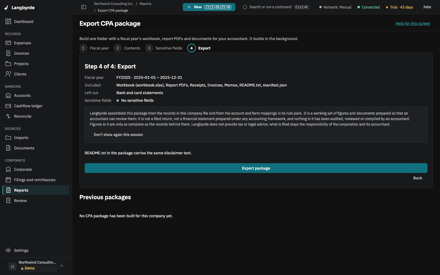Click the Accounts bank icon
This screenshot has height=275, width=440.
coord(8,95)
